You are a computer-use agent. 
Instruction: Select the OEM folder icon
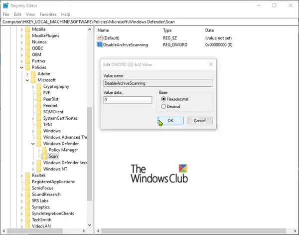(x=27, y=54)
